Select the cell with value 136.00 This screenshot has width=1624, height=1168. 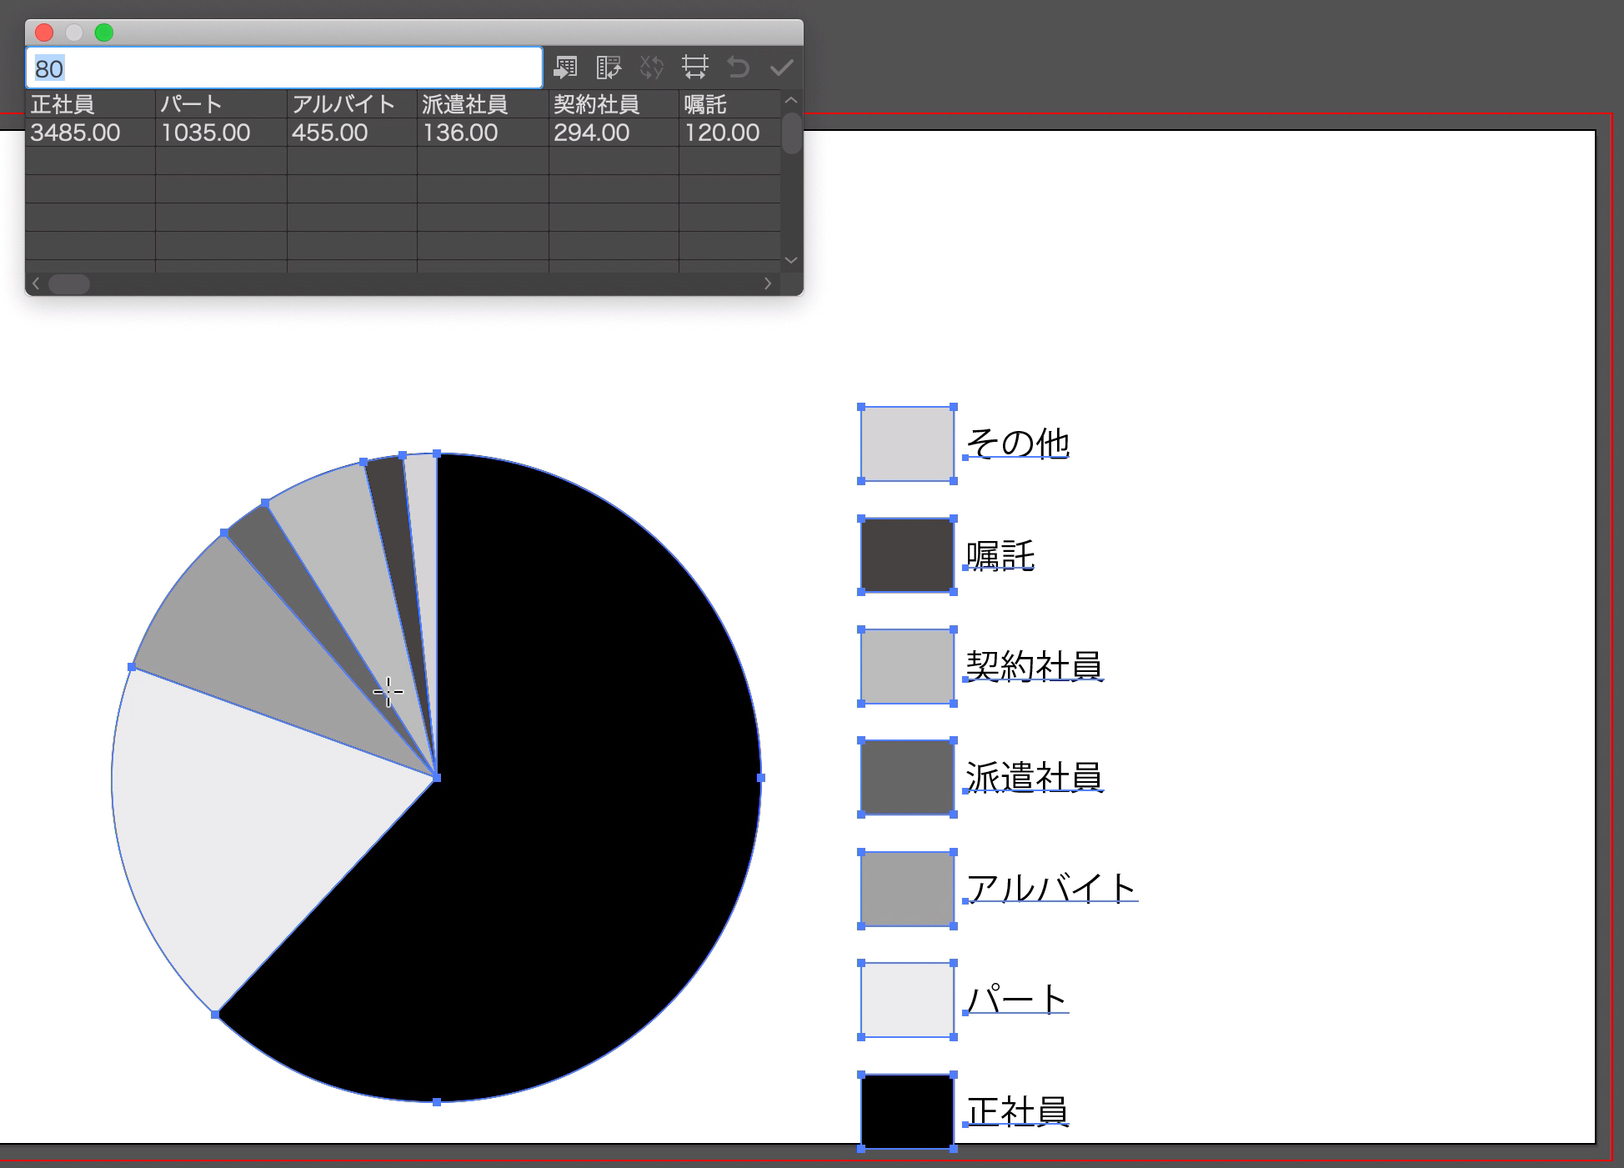pyautogui.click(x=483, y=133)
